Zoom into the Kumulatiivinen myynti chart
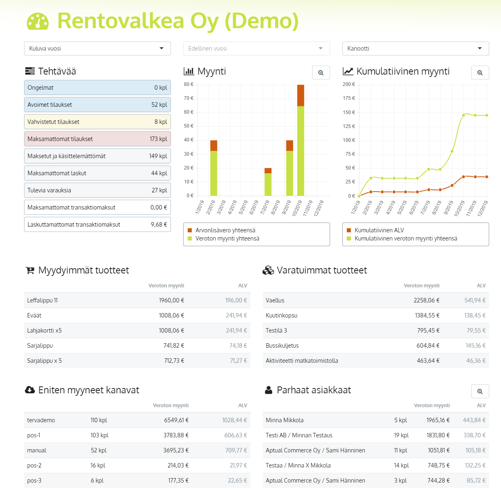The image size is (501, 494). click(x=480, y=73)
